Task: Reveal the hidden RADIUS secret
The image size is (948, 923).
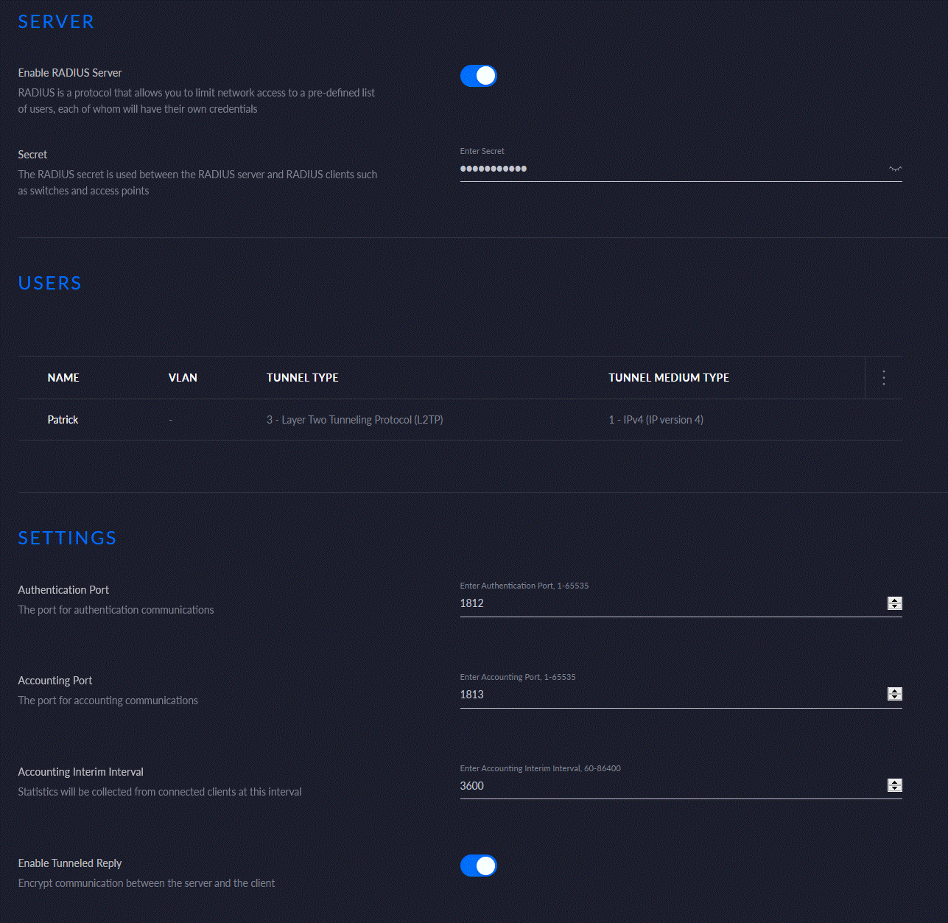Action: click(x=895, y=169)
